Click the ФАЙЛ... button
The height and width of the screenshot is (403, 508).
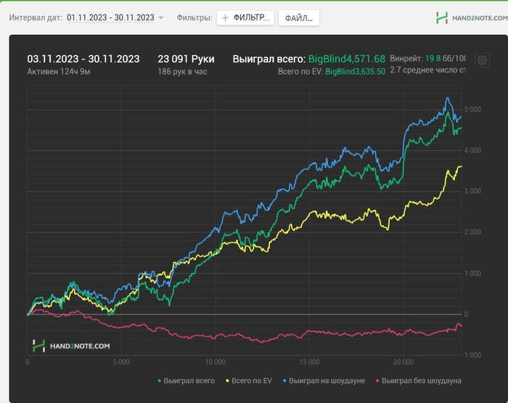(299, 18)
